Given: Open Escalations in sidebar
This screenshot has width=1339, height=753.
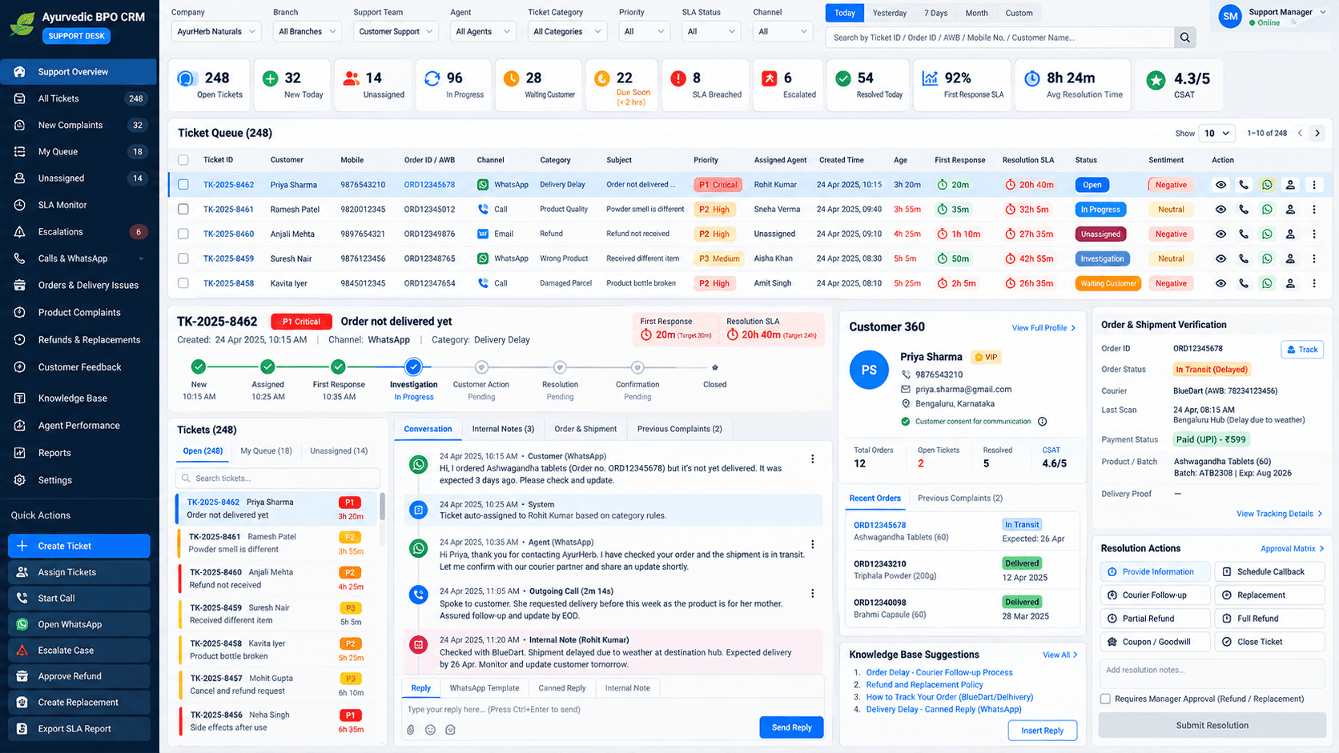Looking at the screenshot, I should pos(79,232).
